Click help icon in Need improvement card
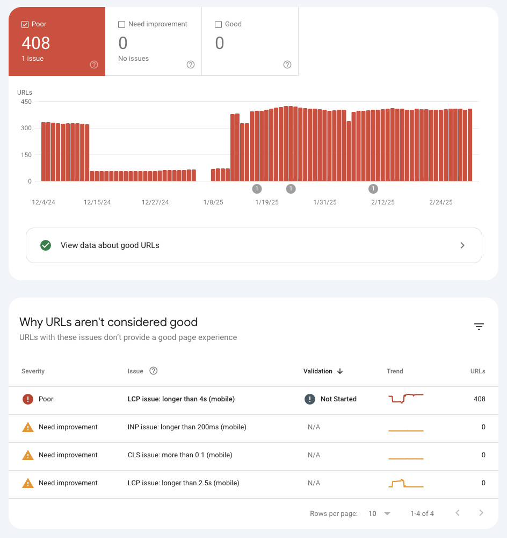This screenshot has height=538, width=507. (x=191, y=65)
